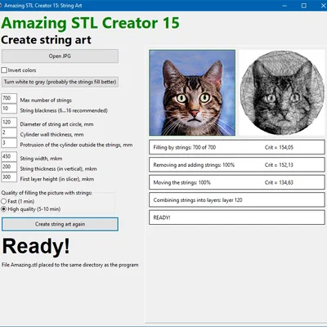
Task: Select the String thickness (in vertical) field
Action: point(9,167)
